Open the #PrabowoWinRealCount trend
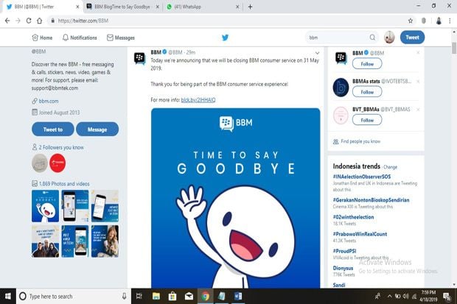 (360, 234)
